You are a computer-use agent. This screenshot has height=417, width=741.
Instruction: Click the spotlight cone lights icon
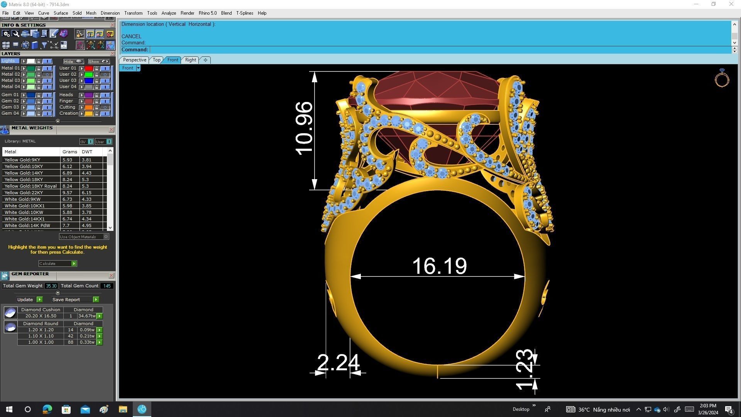(80, 34)
